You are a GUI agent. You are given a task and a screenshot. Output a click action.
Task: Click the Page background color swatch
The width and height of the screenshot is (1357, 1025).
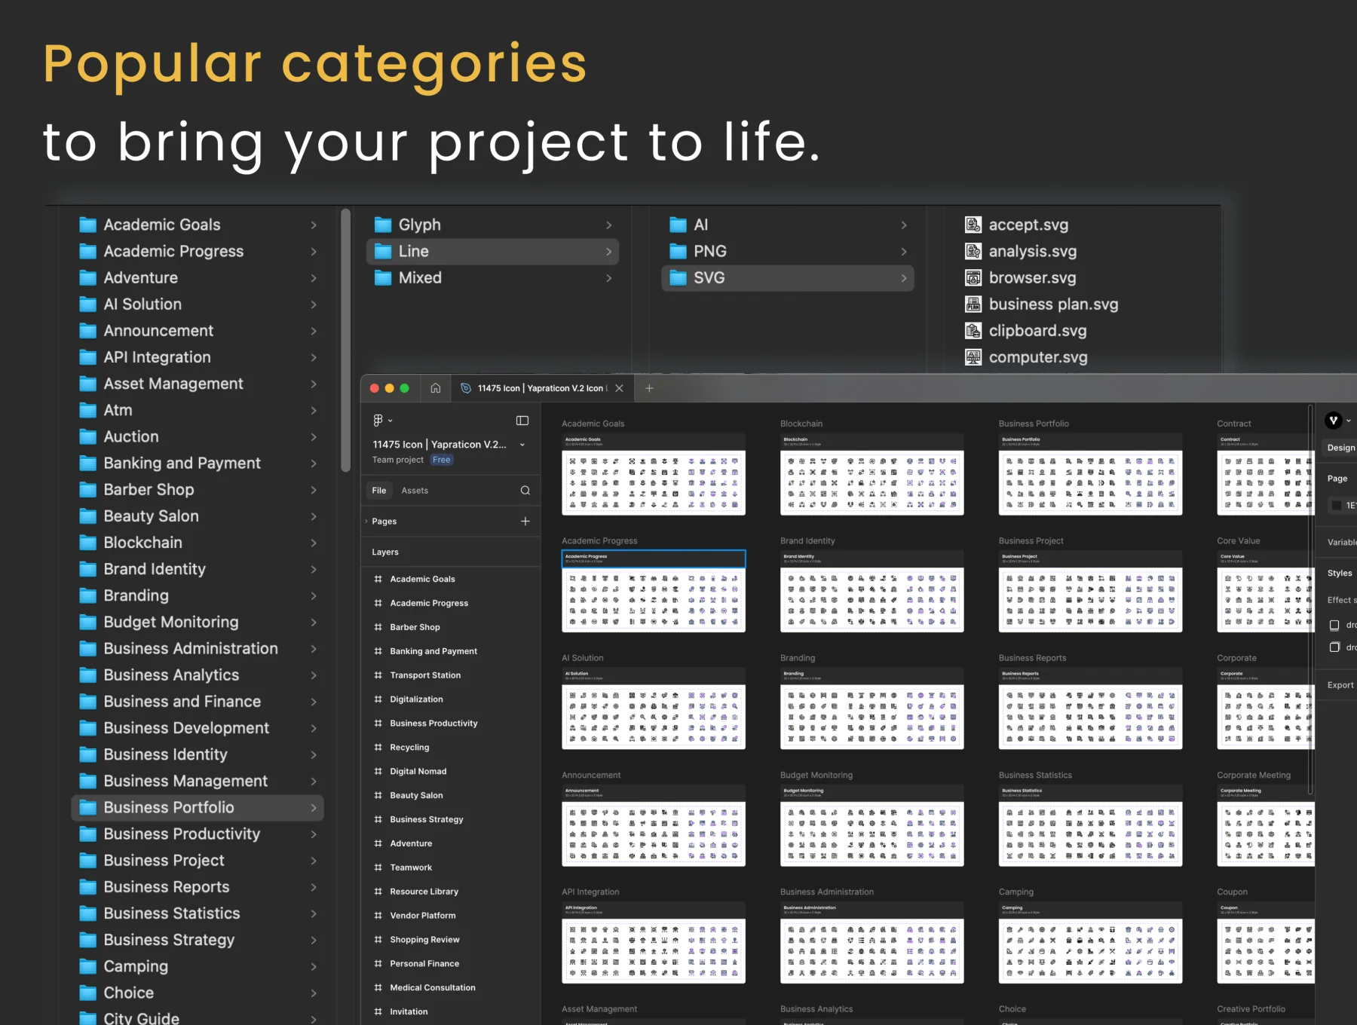pyautogui.click(x=1336, y=505)
